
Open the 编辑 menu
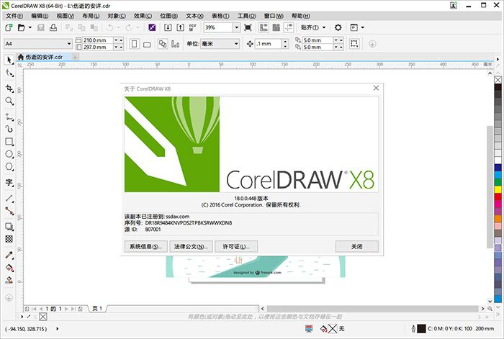click(x=40, y=16)
